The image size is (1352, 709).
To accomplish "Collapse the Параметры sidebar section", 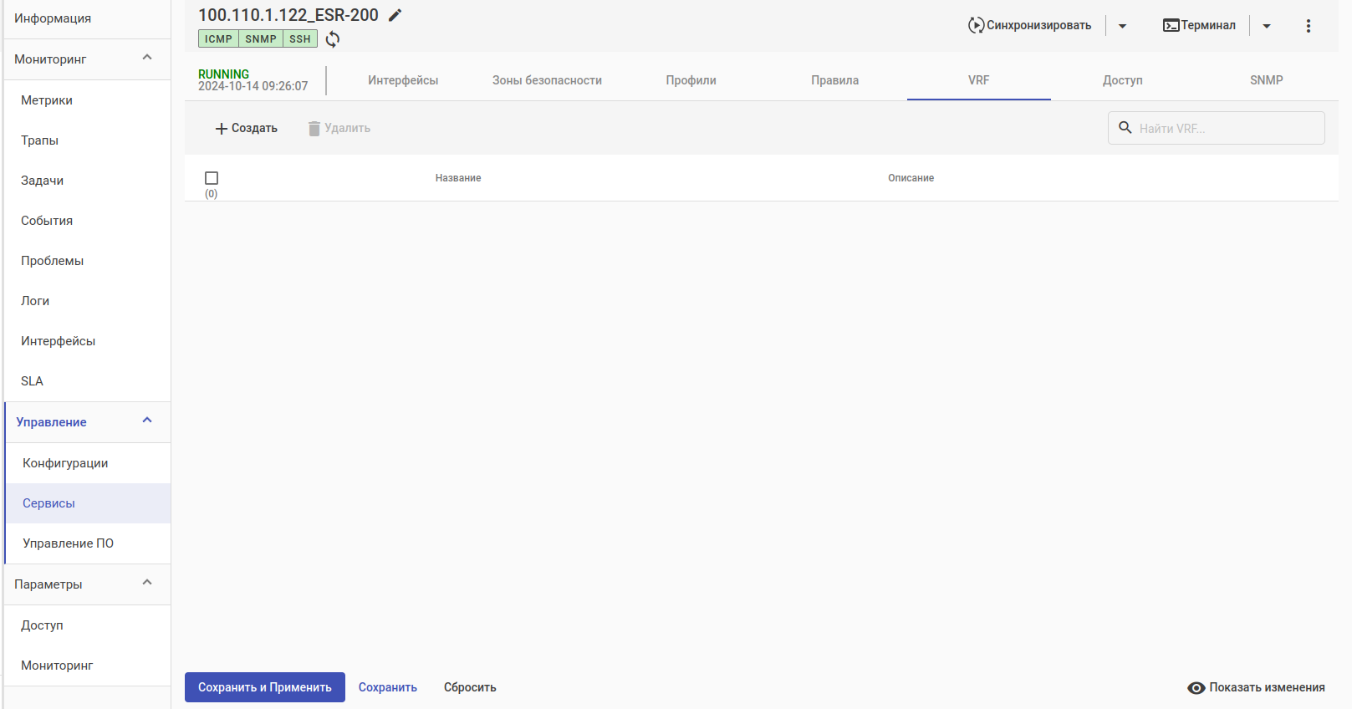I will click(87, 584).
